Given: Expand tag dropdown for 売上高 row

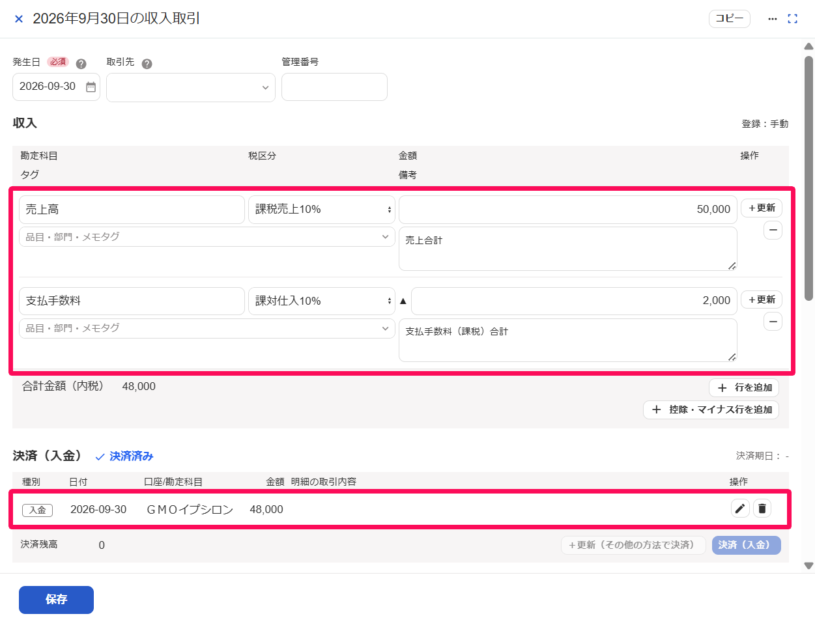Looking at the screenshot, I should pos(207,237).
